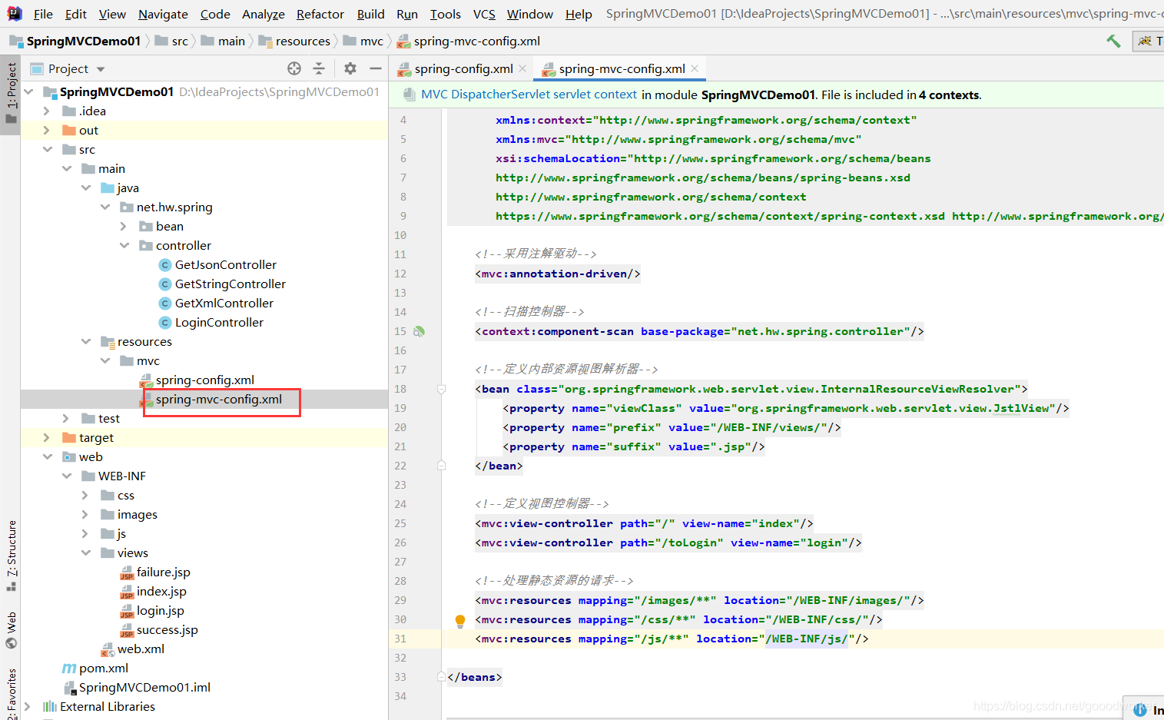Click the Build project hammer icon
1164x720 pixels.
[1113, 41]
